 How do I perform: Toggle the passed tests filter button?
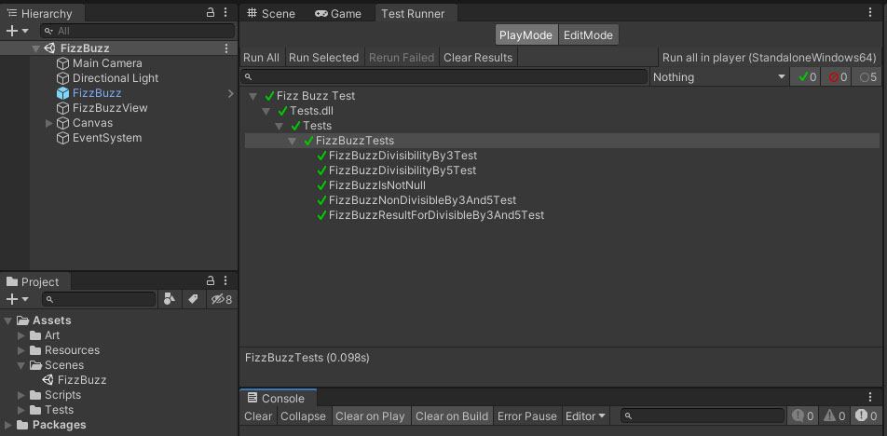point(807,77)
